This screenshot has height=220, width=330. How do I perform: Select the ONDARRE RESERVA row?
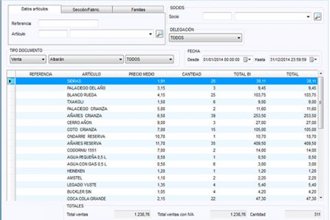tap(167, 136)
